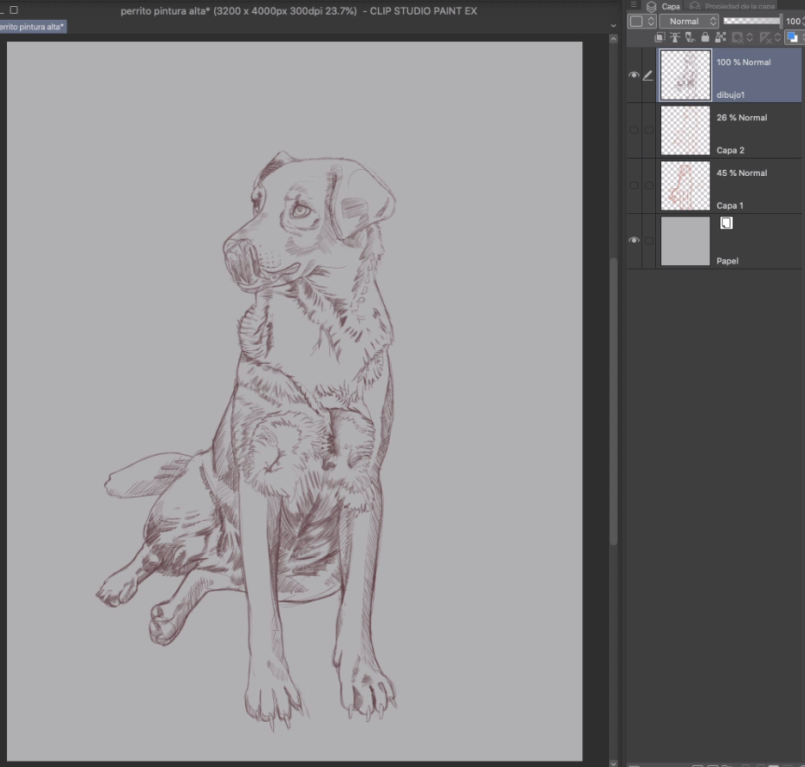Click the lock layer padlock icon
This screenshot has height=767, width=805.
point(704,37)
